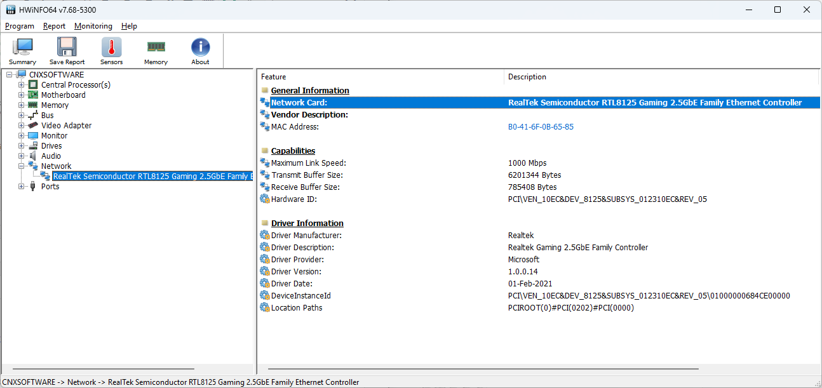Click the Capabilities section icon
Viewport: 822px width, 388px height.
pyautogui.click(x=264, y=151)
